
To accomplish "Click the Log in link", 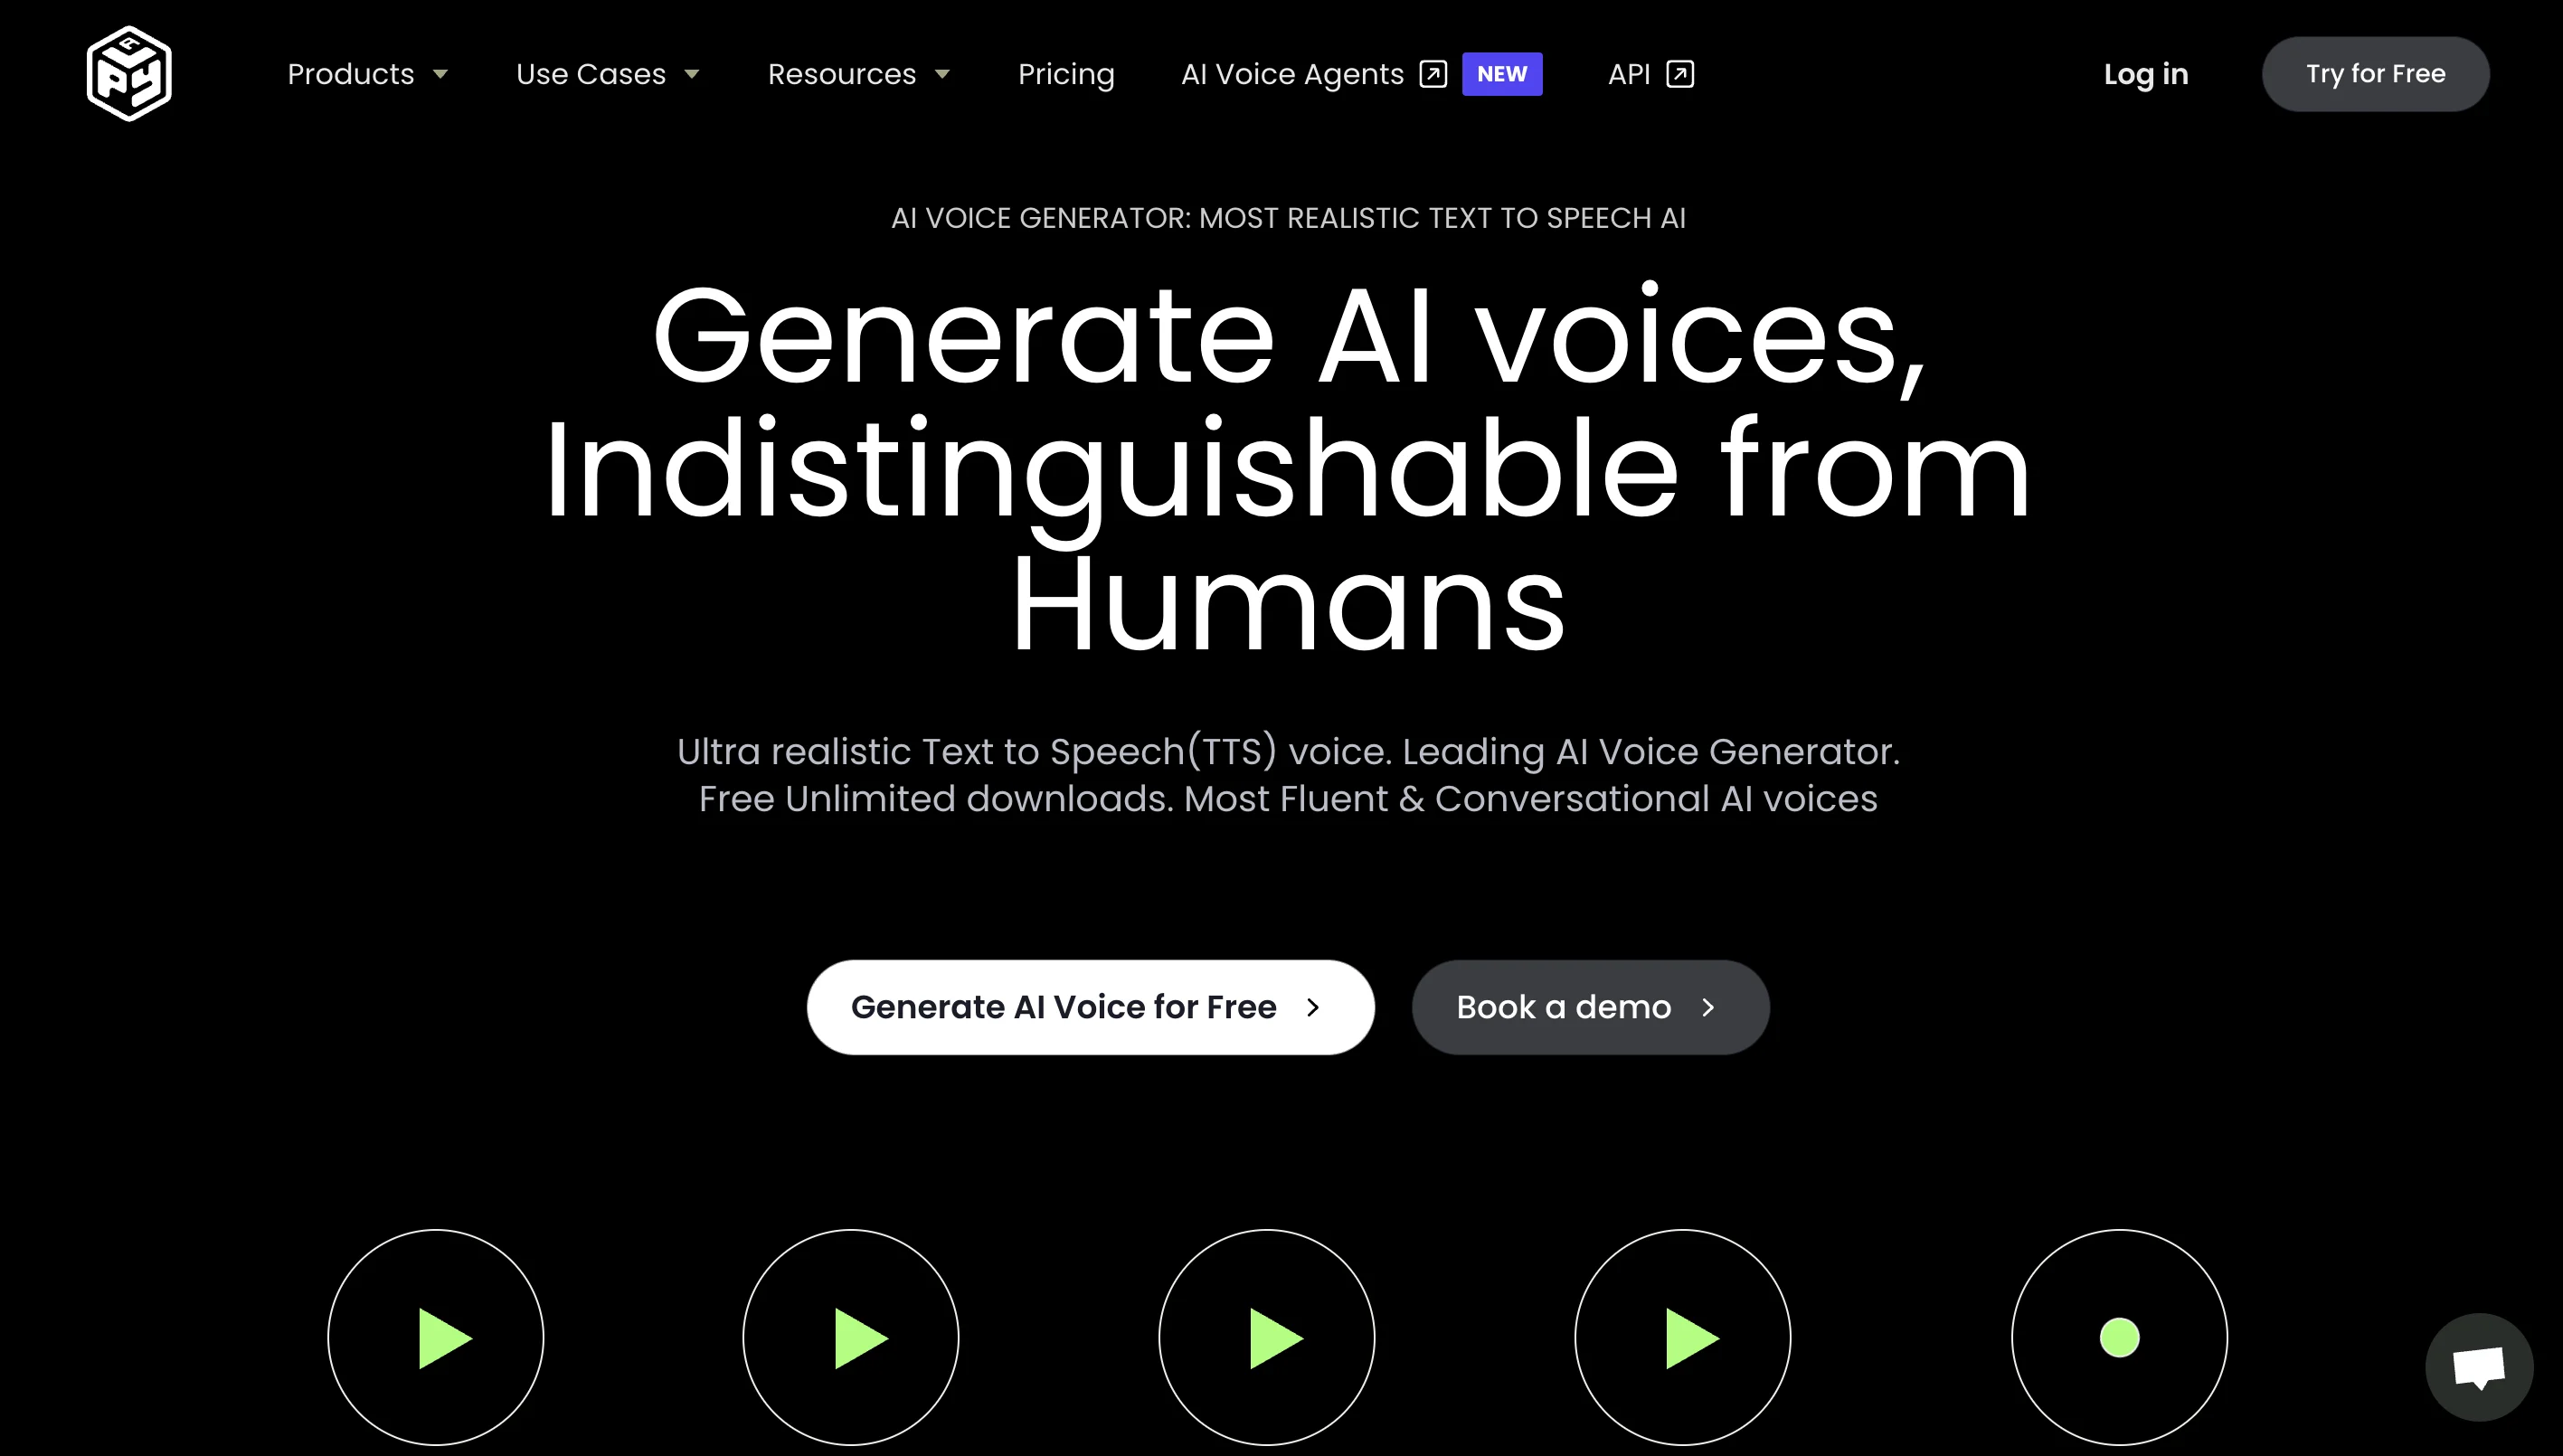I will (x=2146, y=74).
